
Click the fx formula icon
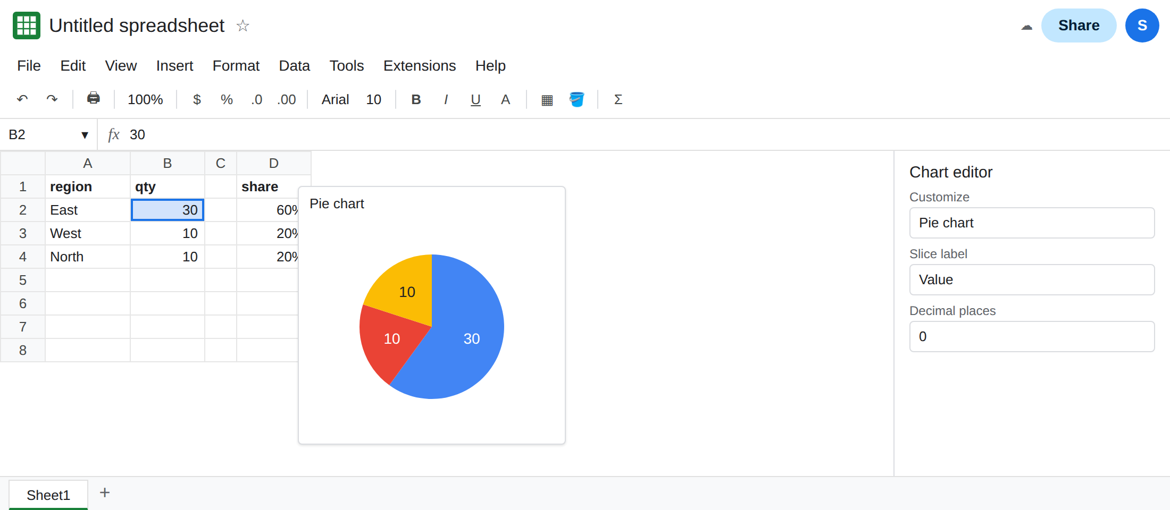pyautogui.click(x=113, y=134)
